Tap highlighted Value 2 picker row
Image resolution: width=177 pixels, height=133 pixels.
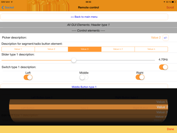pos(88,107)
